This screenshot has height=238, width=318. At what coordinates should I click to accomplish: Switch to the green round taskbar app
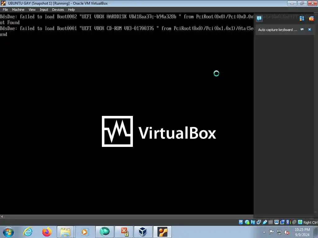(x=105, y=232)
